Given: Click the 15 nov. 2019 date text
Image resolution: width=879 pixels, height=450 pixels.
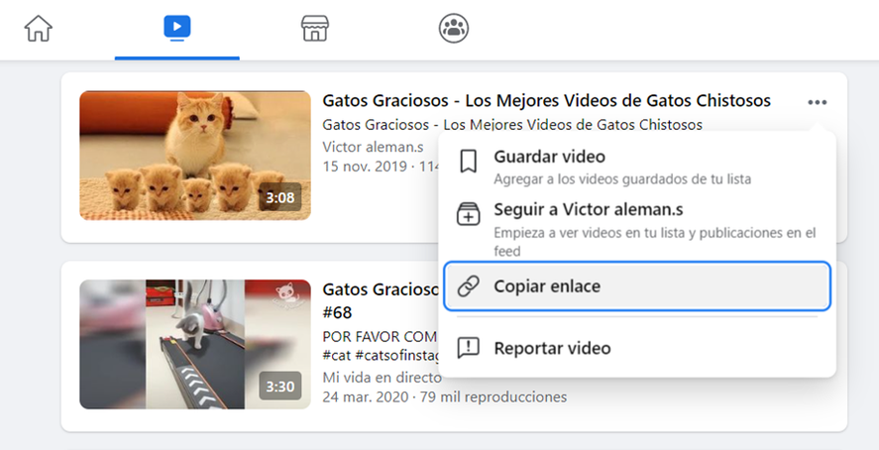Looking at the screenshot, I should coord(366,167).
